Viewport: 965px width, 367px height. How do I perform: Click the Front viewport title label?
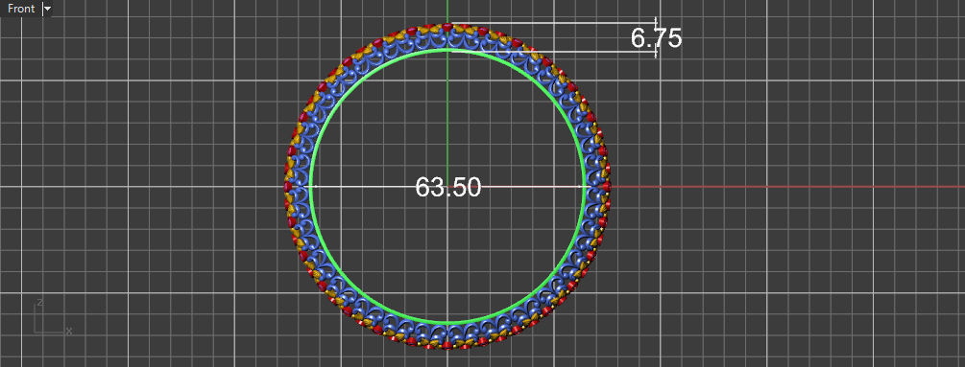click(x=21, y=10)
